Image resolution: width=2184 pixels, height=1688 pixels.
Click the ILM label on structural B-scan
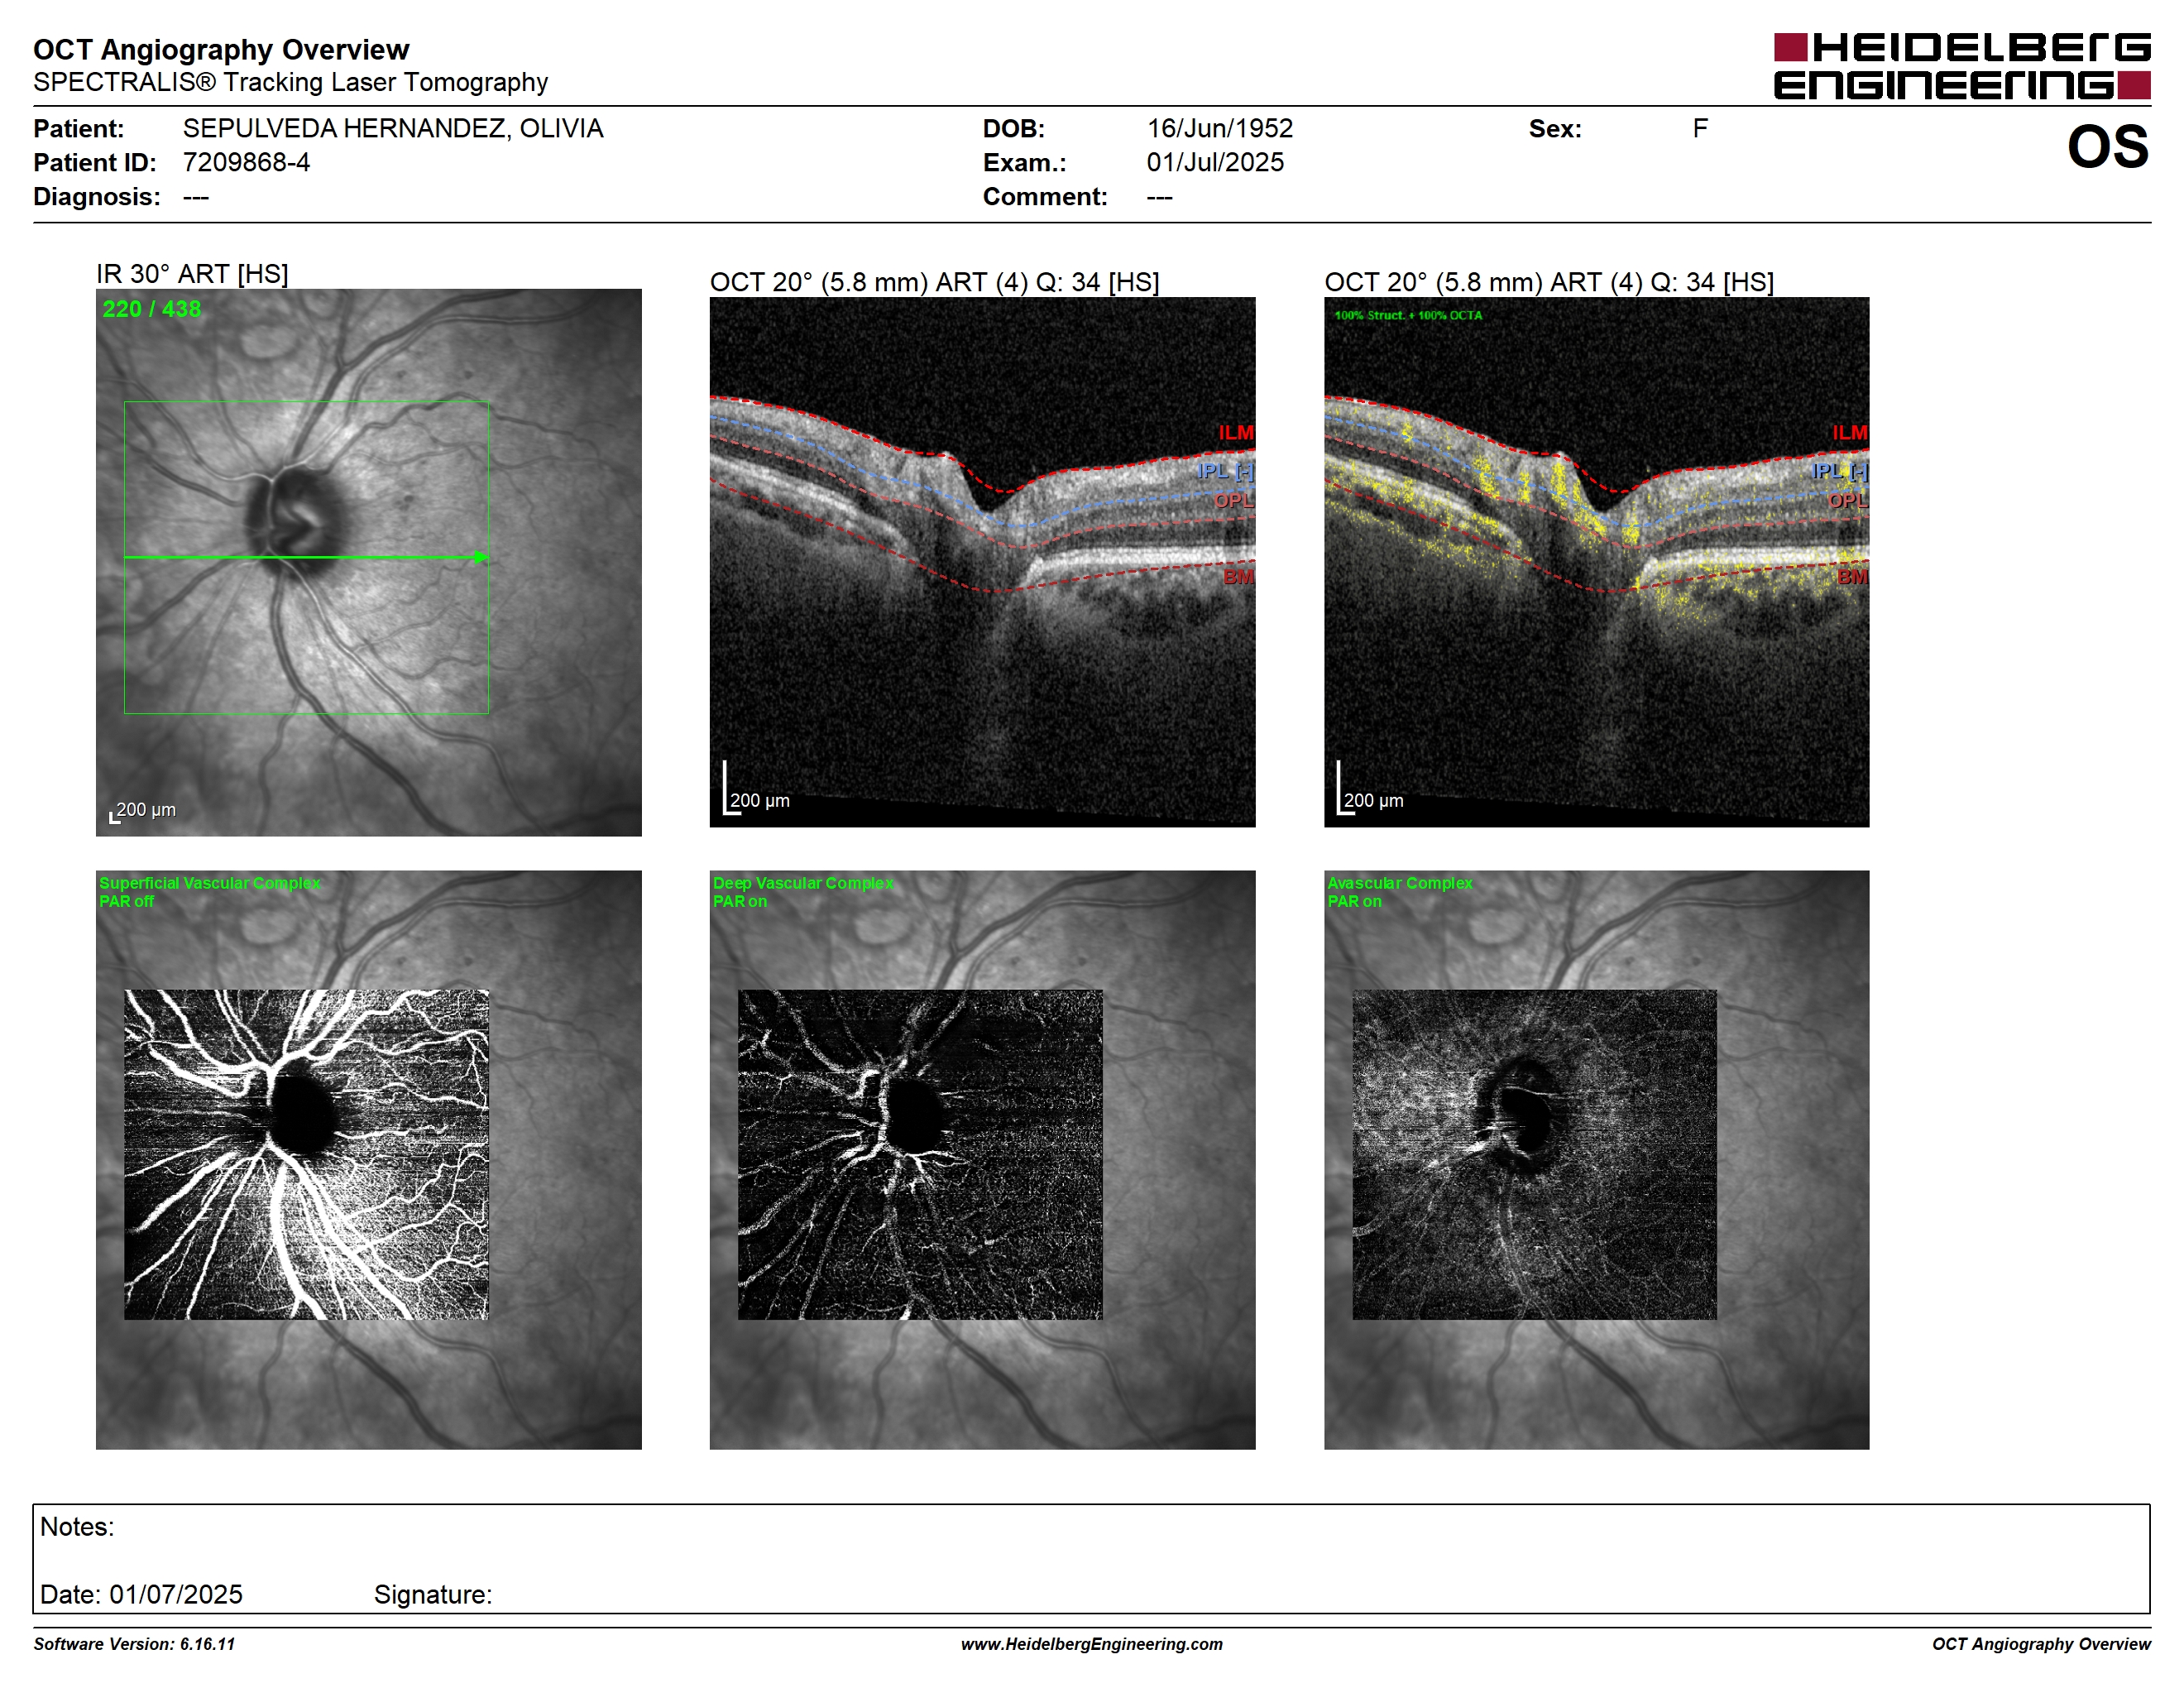(x=1236, y=432)
